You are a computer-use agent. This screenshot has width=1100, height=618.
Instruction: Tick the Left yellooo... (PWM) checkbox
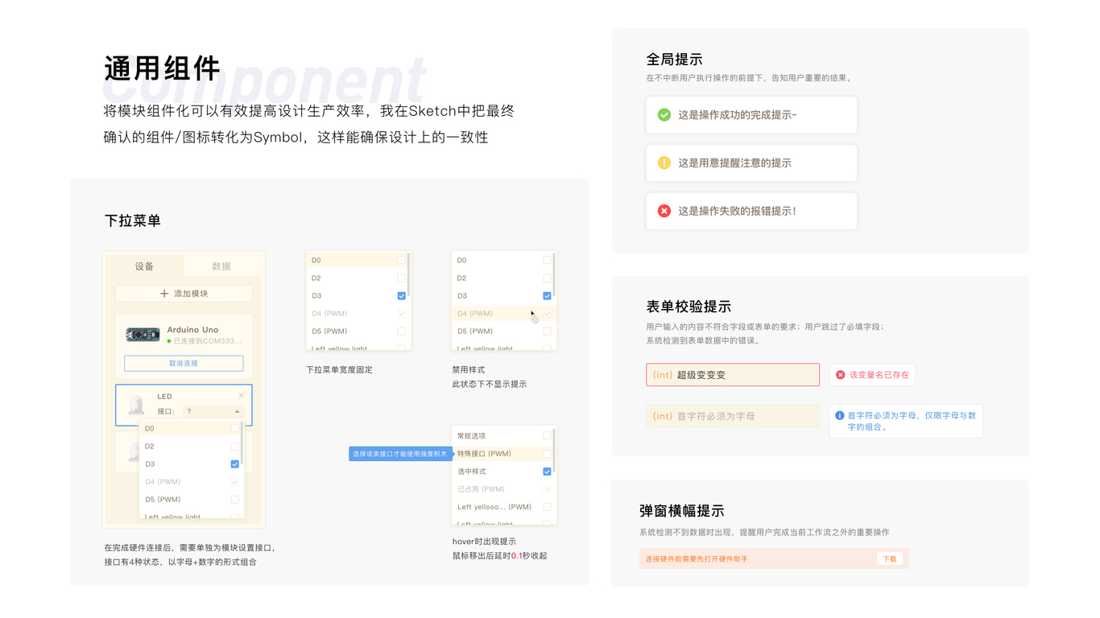click(547, 507)
